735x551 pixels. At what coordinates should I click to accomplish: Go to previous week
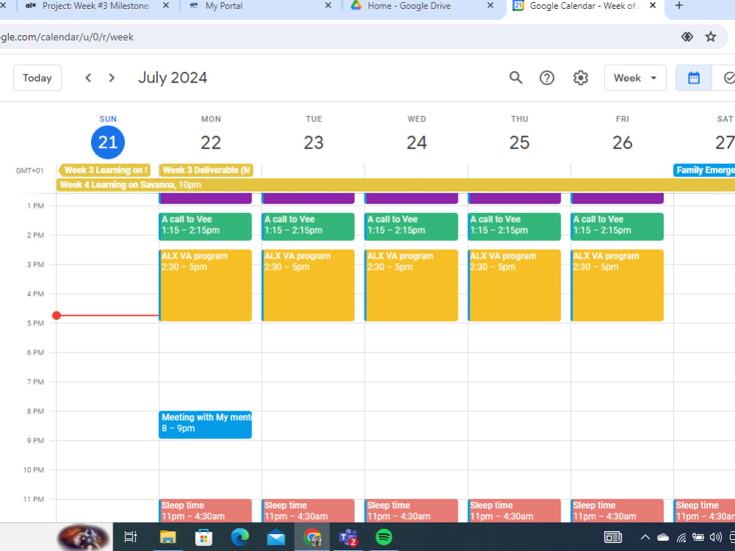pos(88,78)
